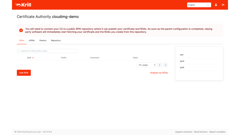Switch to the ASPAs tab

[x=32, y=41]
